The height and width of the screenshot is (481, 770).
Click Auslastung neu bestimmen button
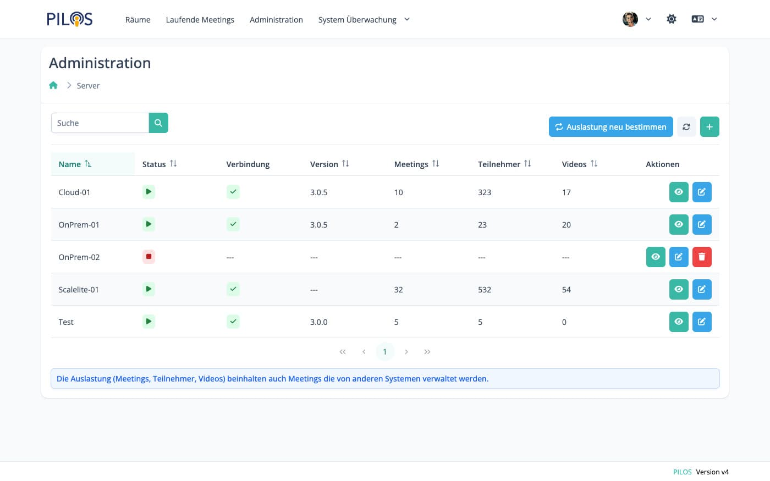pos(610,127)
